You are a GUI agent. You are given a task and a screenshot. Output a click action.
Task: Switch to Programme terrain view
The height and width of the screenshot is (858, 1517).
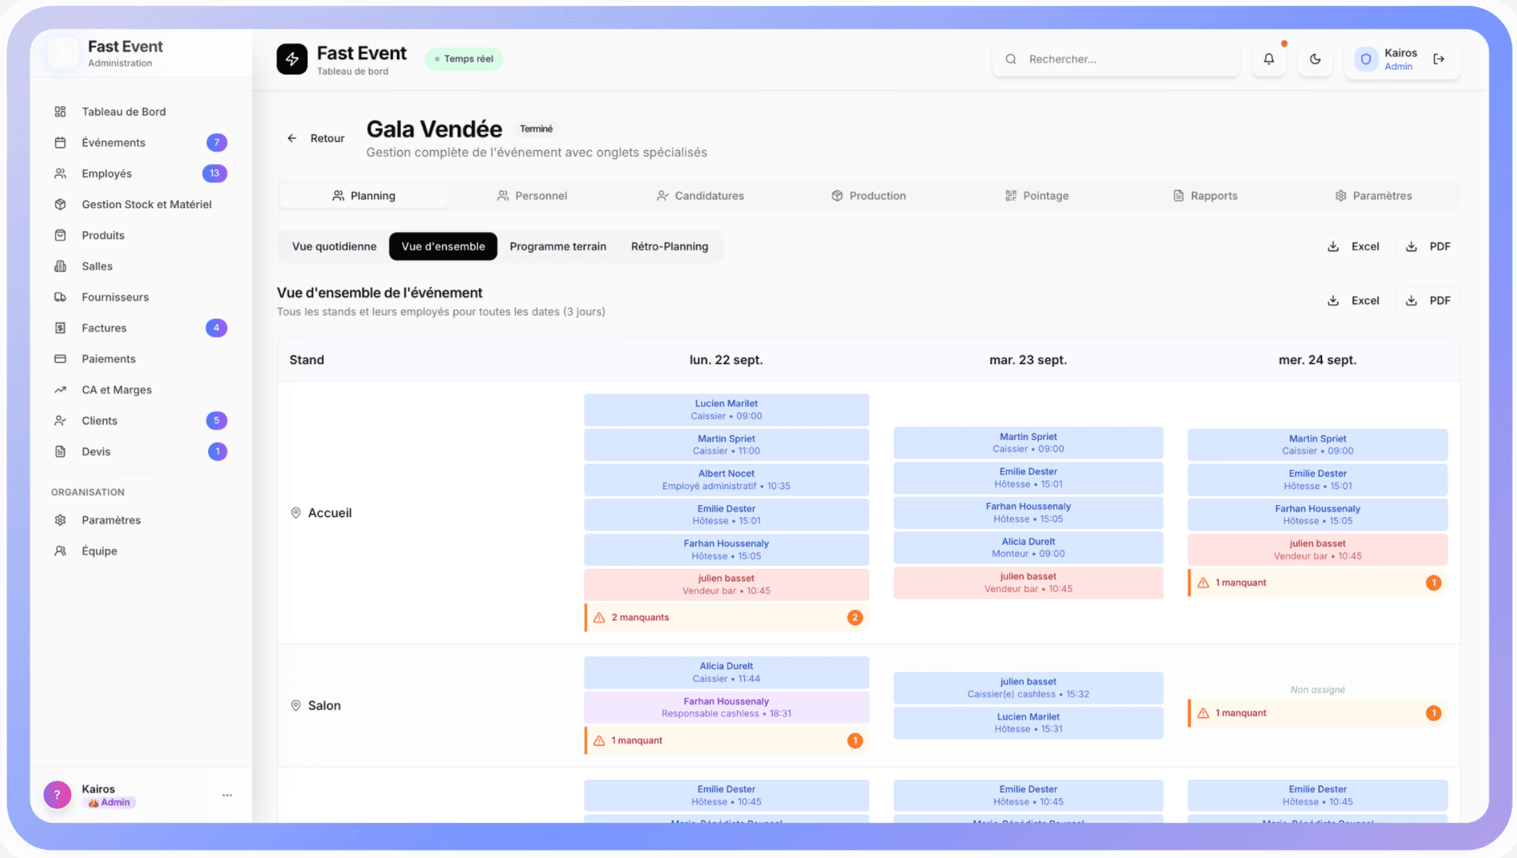coord(558,247)
